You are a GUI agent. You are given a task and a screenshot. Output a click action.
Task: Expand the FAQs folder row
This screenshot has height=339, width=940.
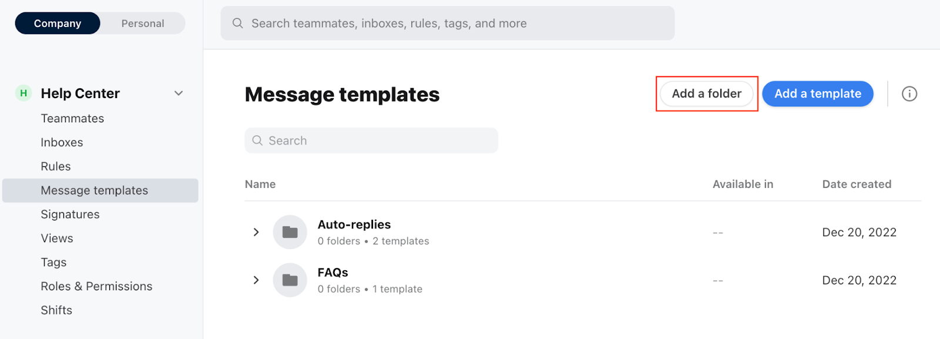click(256, 280)
